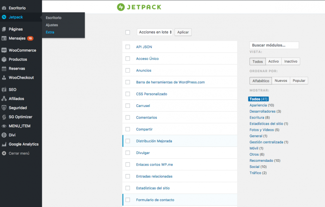
Task: Click the SEO Yoast icon
Action: [x=4, y=90]
